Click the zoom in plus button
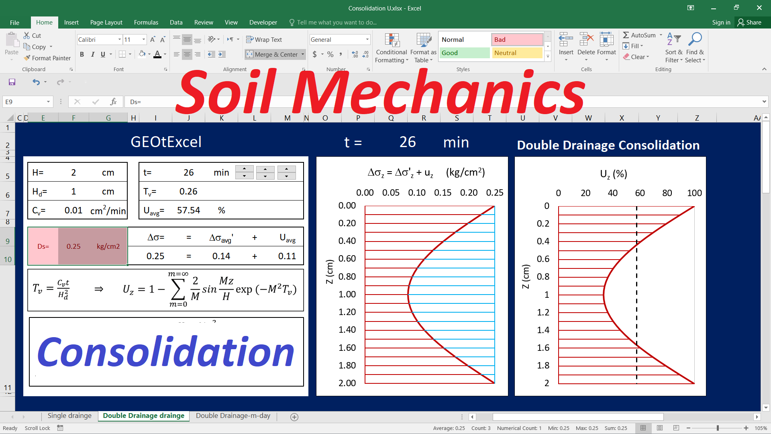Screen dimensions: 771x434 (x=746, y=428)
